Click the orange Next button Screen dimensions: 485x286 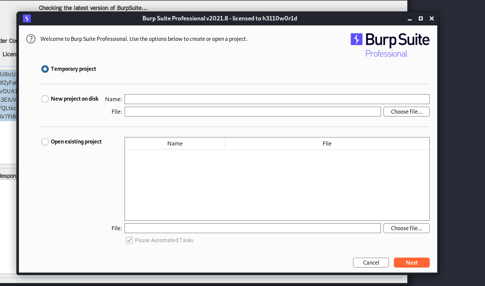click(x=412, y=263)
